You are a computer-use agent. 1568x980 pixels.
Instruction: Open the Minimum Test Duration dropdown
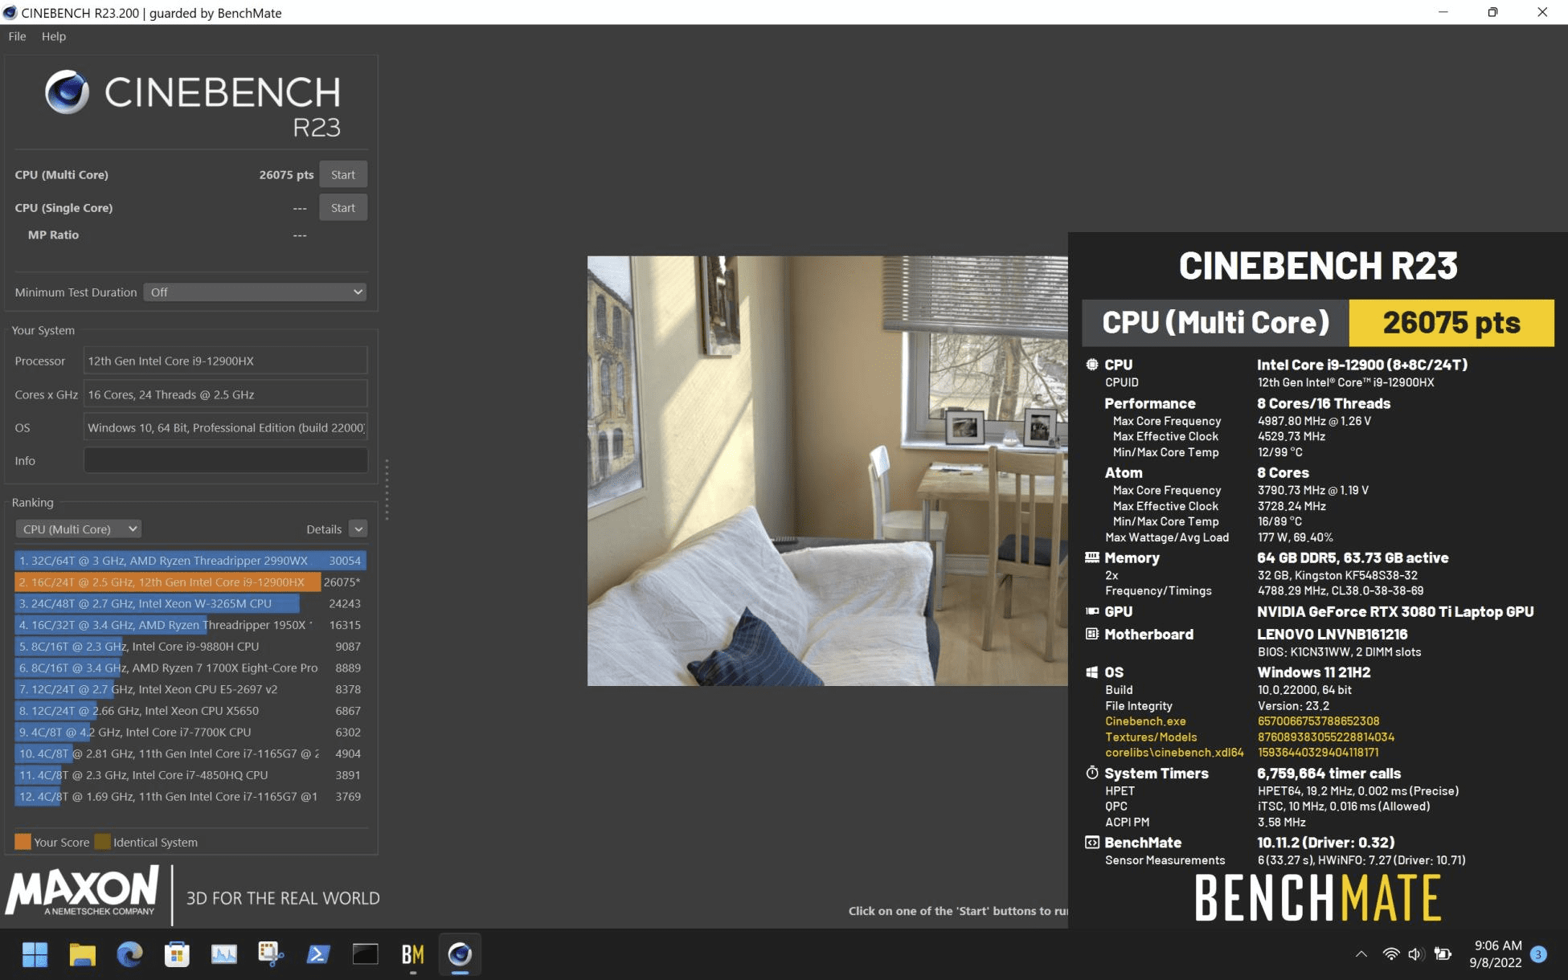tap(255, 292)
